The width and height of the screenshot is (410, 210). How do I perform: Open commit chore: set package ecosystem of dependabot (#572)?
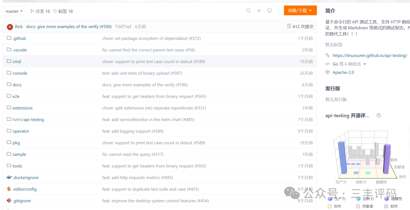point(151,38)
